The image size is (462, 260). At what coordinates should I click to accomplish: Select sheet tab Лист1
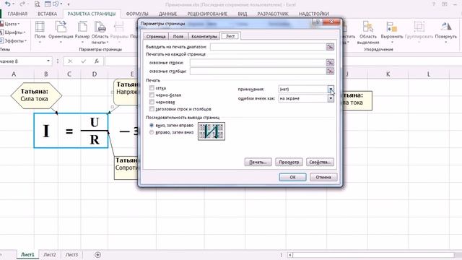[27, 255]
